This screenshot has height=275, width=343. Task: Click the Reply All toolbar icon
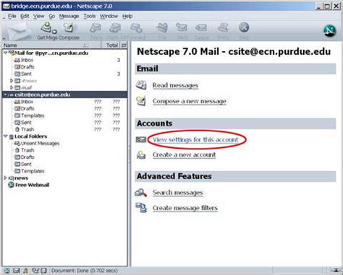click(x=115, y=28)
